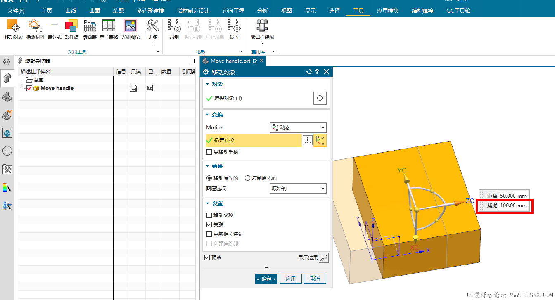Viewport: 555px width, 300px height.
Task: Select 复制原先的 radio option
Action: tap(248, 178)
